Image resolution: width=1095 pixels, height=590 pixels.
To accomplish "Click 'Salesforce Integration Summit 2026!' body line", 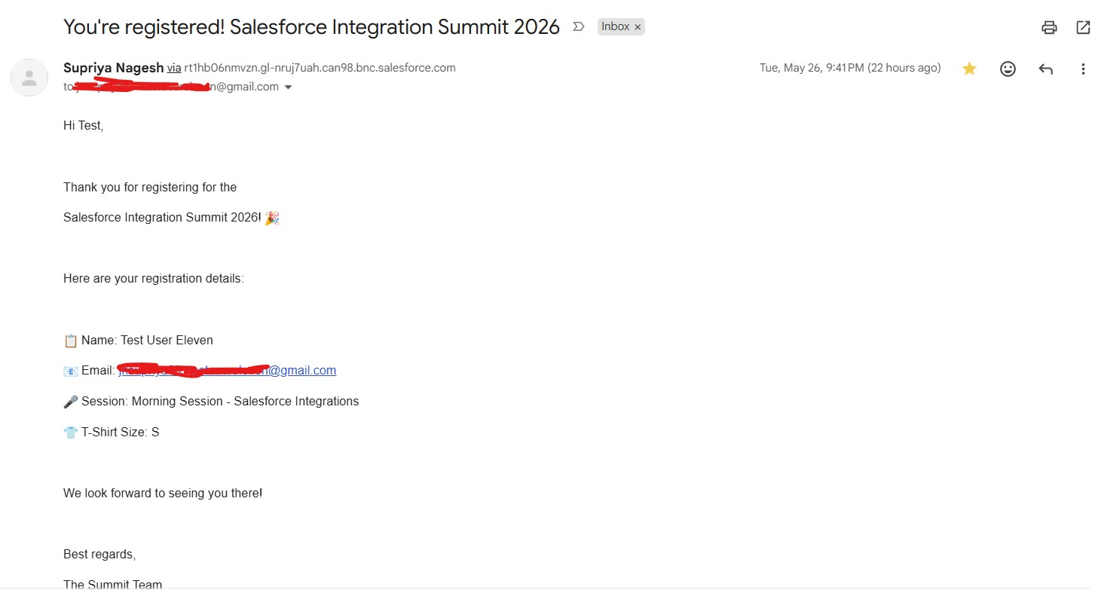I will (163, 217).
